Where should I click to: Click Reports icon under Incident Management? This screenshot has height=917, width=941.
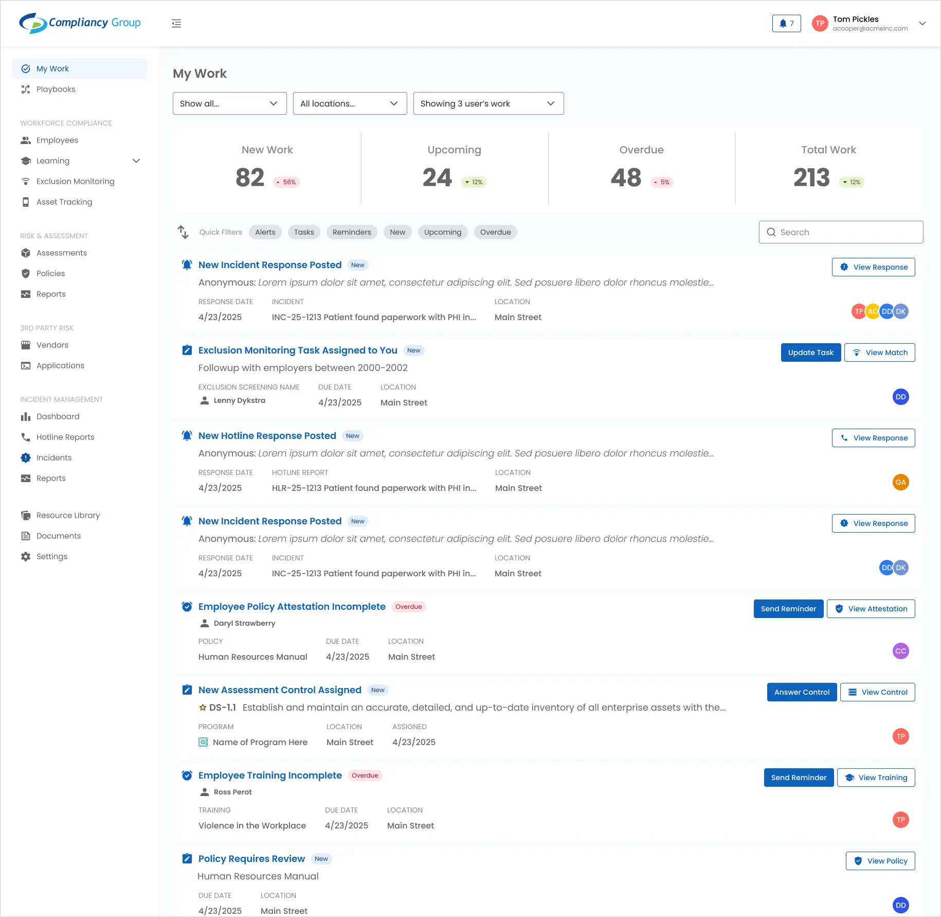26,478
